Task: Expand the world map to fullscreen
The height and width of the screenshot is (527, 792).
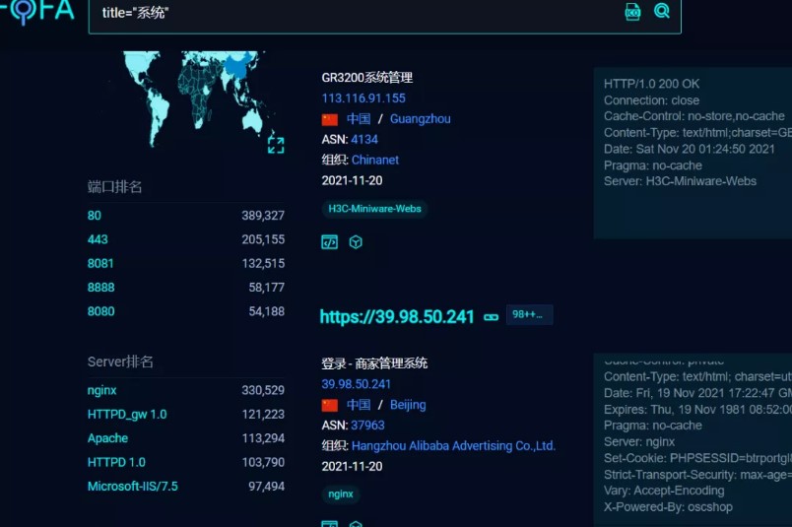Action: (x=276, y=145)
